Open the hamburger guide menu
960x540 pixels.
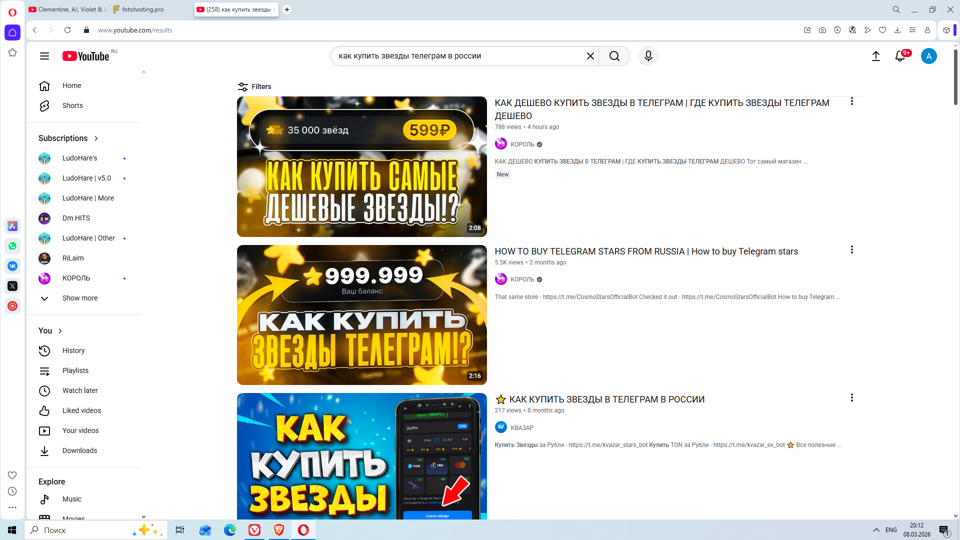tap(44, 56)
